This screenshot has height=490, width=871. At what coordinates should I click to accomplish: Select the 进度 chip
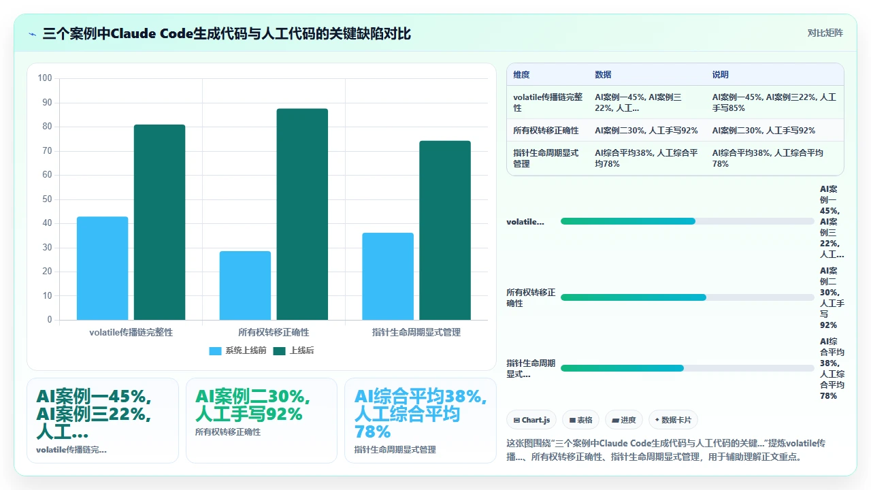[x=625, y=420]
